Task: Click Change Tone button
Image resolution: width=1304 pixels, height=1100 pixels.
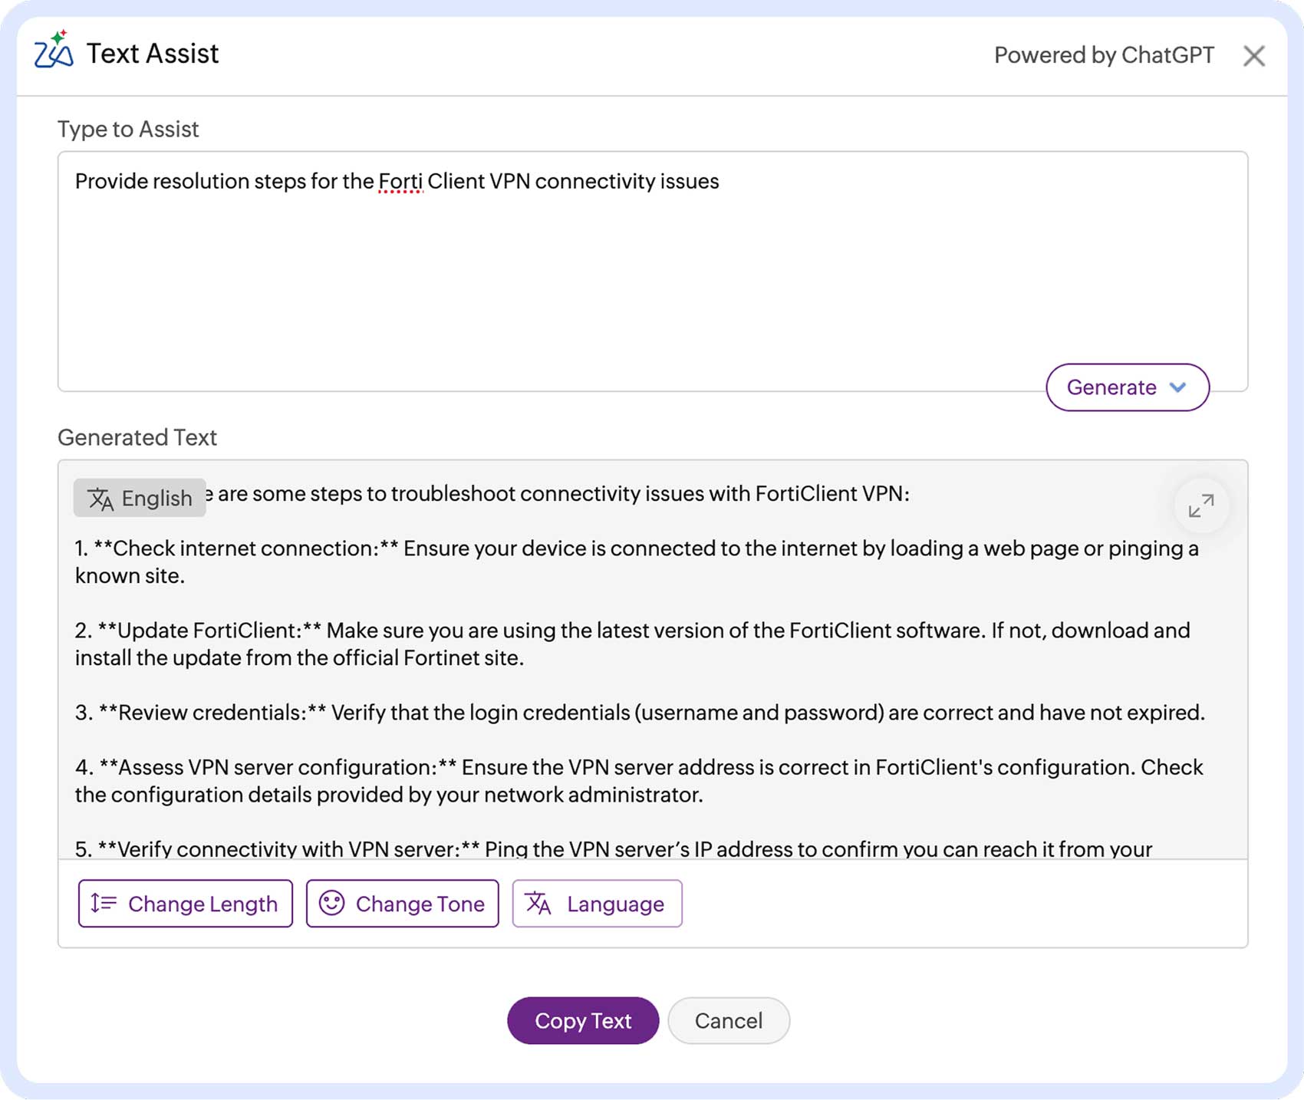Action: click(403, 904)
